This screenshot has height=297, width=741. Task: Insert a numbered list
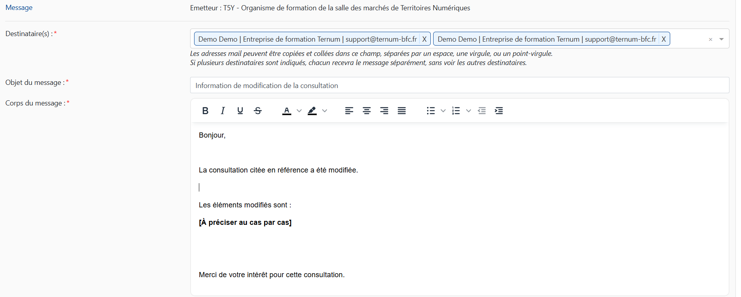click(456, 111)
